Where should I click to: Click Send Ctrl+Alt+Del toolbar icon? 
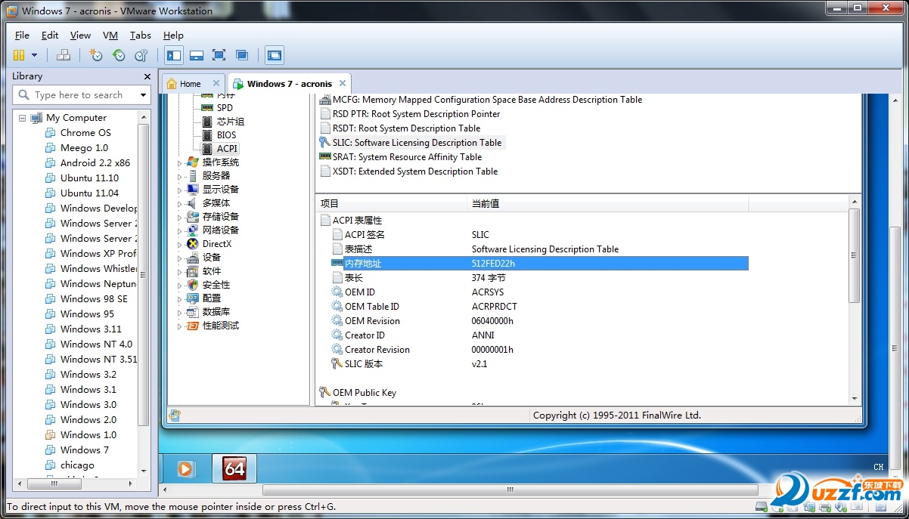pyautogui.click(x=64, y=55)
